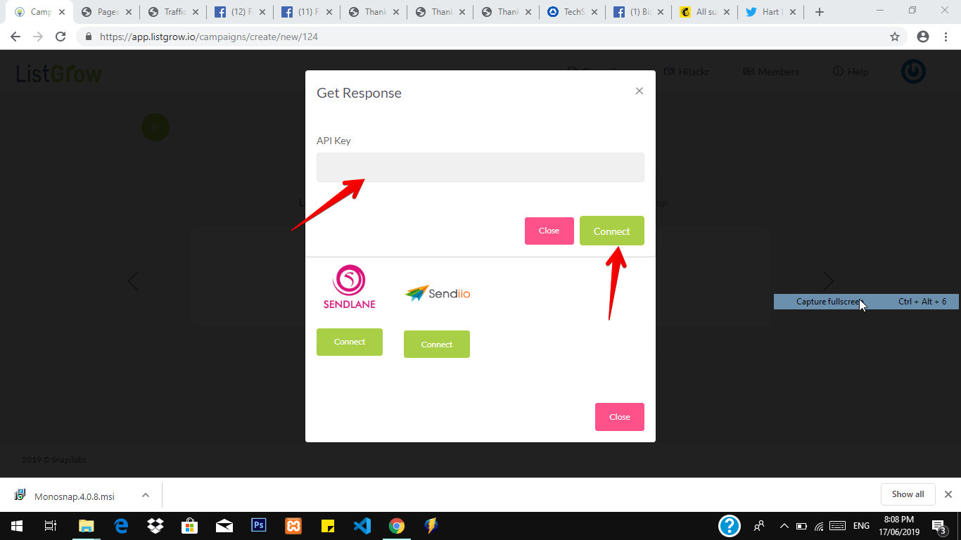Open Sticky Notes from the taskbar
Screen dimensions: 961x540
[328, 526]
